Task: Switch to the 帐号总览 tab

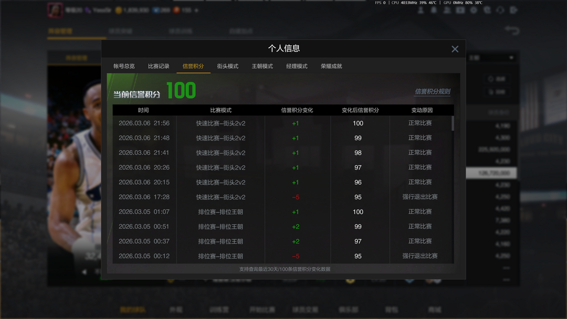Action: [124, 66]
